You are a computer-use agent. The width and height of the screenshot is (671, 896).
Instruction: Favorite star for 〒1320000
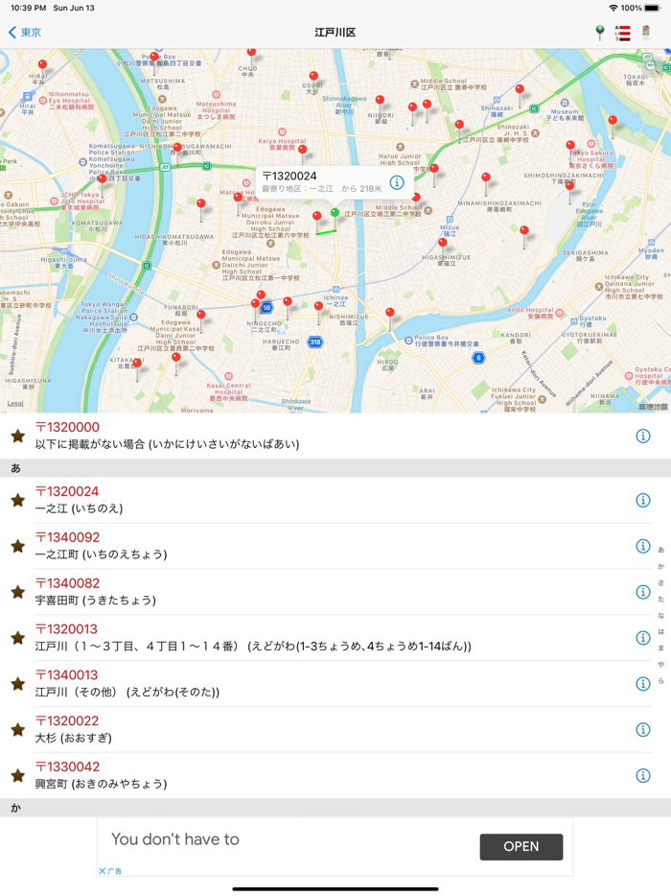point(18,436)
